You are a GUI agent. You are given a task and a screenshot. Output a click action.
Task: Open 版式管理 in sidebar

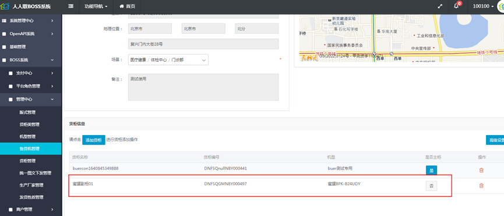coord(30,112)
